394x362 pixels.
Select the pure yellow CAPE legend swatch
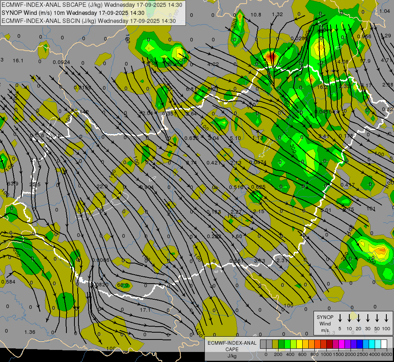point(300,344)
